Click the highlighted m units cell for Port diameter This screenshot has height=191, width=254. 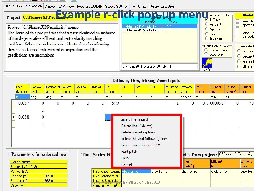click(22, 97)
